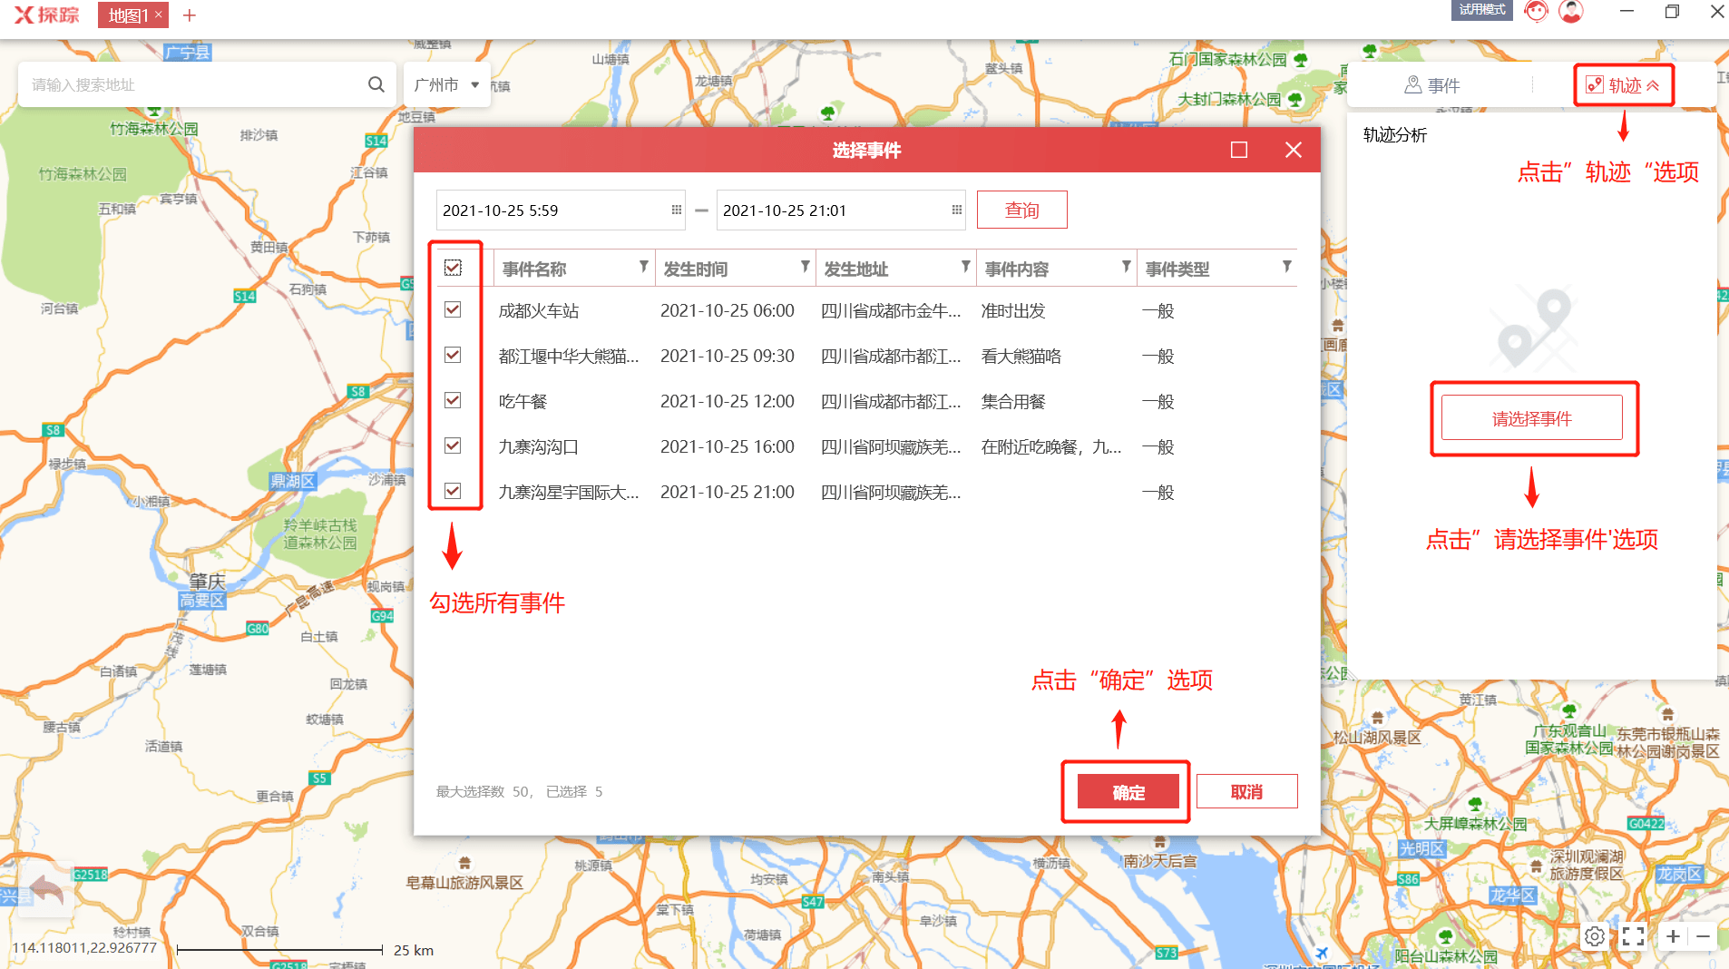Open end date calendar picker icon
The image size is (1729, 969).
tap(956, 210)
